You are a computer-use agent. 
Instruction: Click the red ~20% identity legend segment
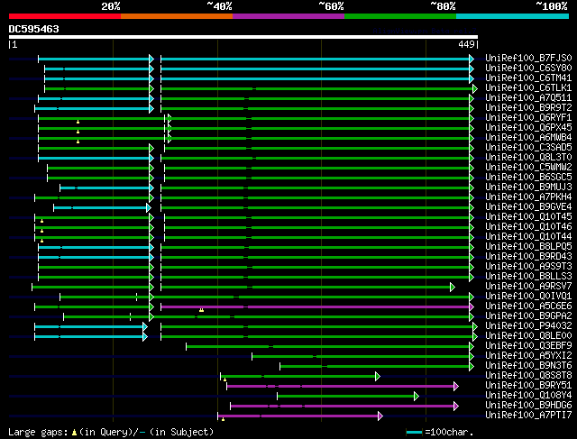pos(65,16)
